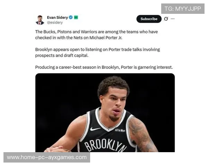Click the BROOKLYN lettering on the jersey

coord(105,145)
